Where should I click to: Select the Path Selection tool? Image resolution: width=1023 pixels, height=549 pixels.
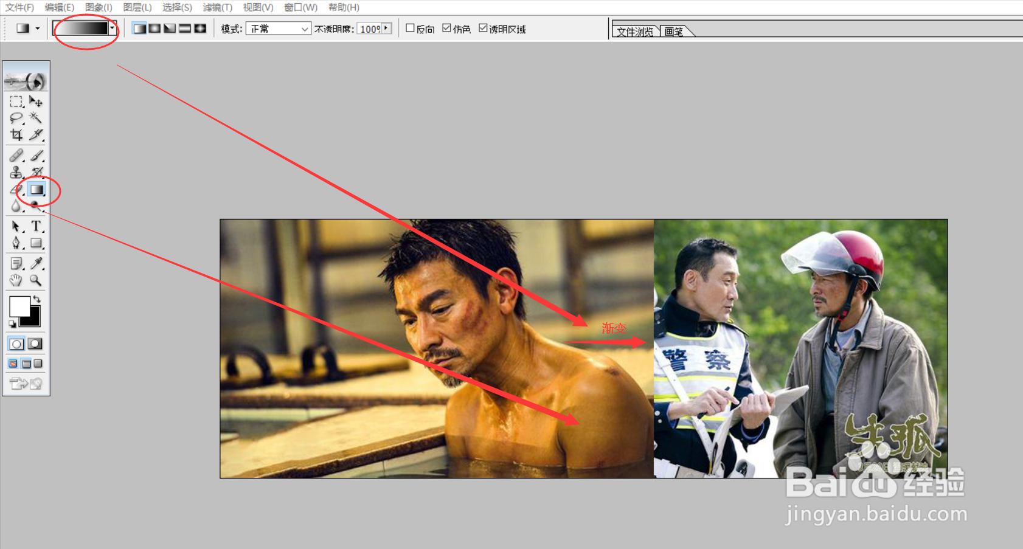tap(16, 226)
